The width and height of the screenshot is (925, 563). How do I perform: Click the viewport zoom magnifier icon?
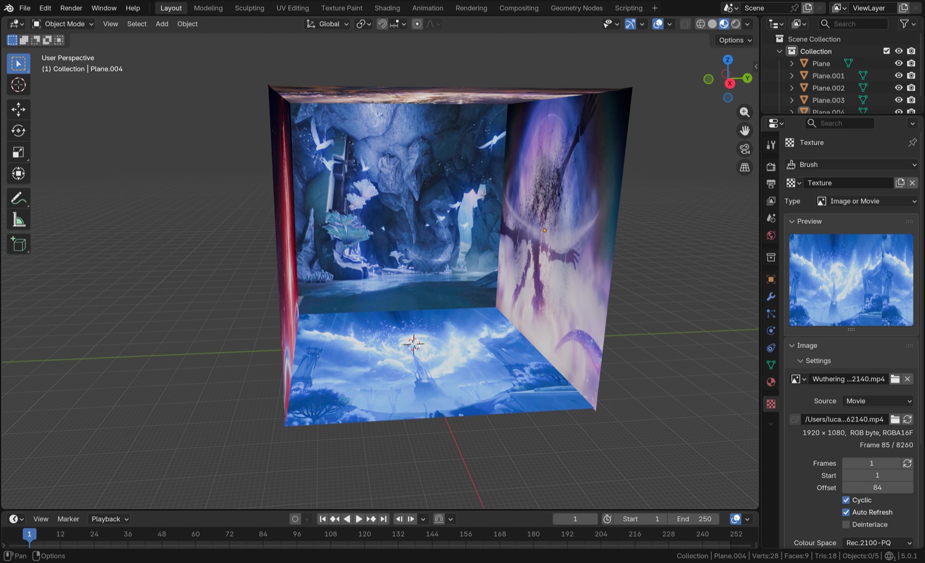[x=745, y=112]
